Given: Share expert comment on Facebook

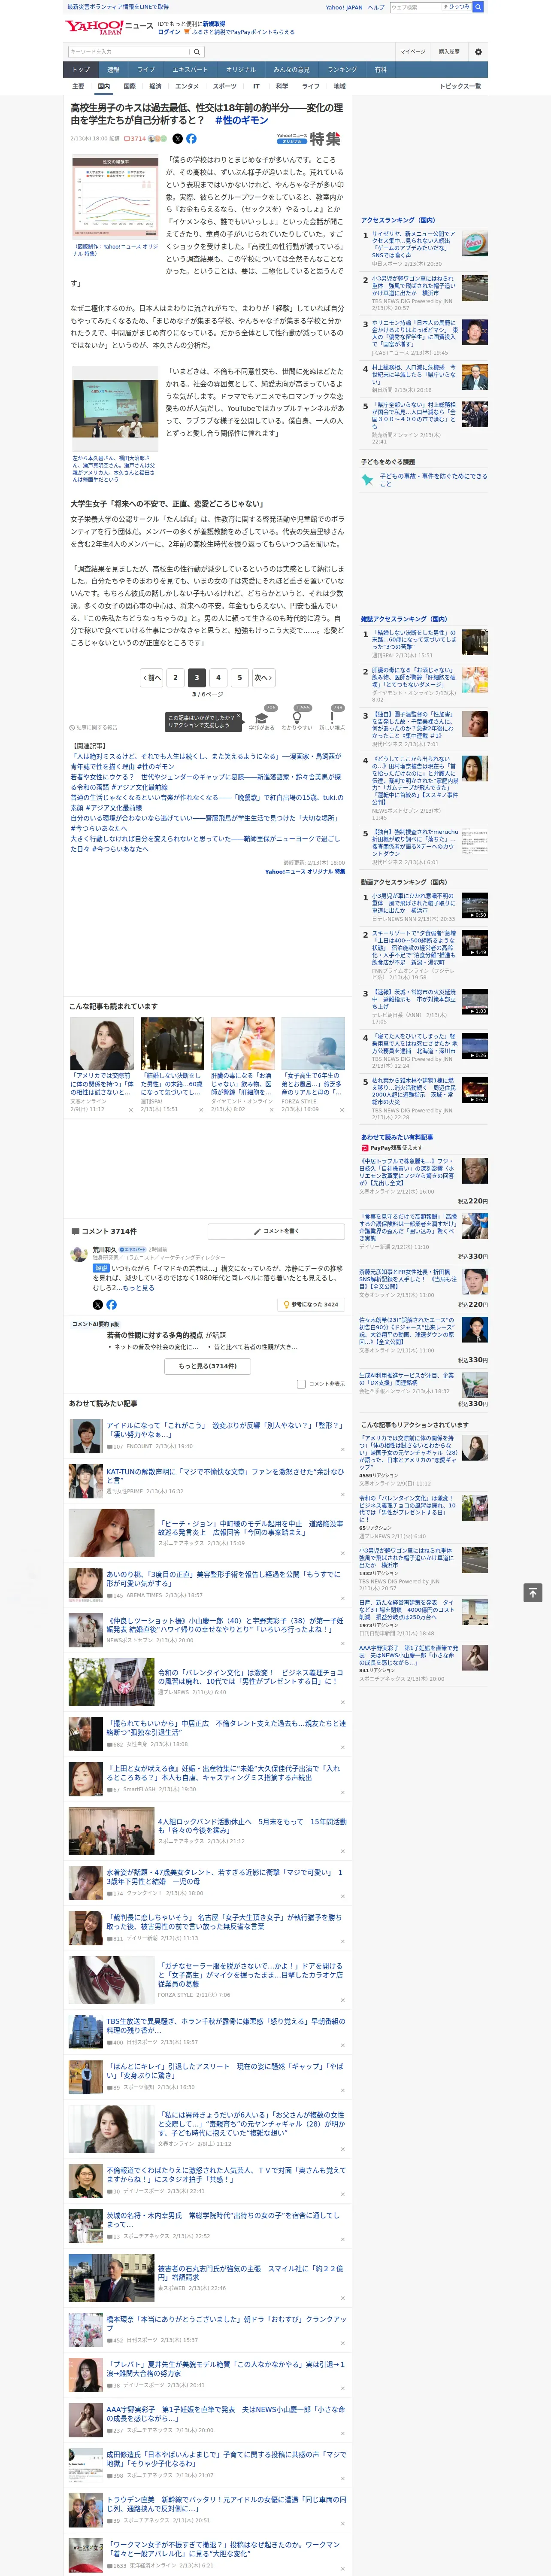Looking at the screenshot, I should 111,1305.
